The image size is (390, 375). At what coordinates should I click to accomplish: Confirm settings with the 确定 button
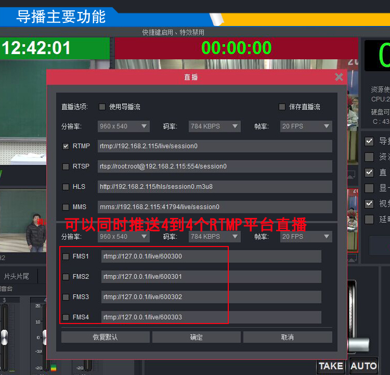pyautogui.click(x=197, y=337)
